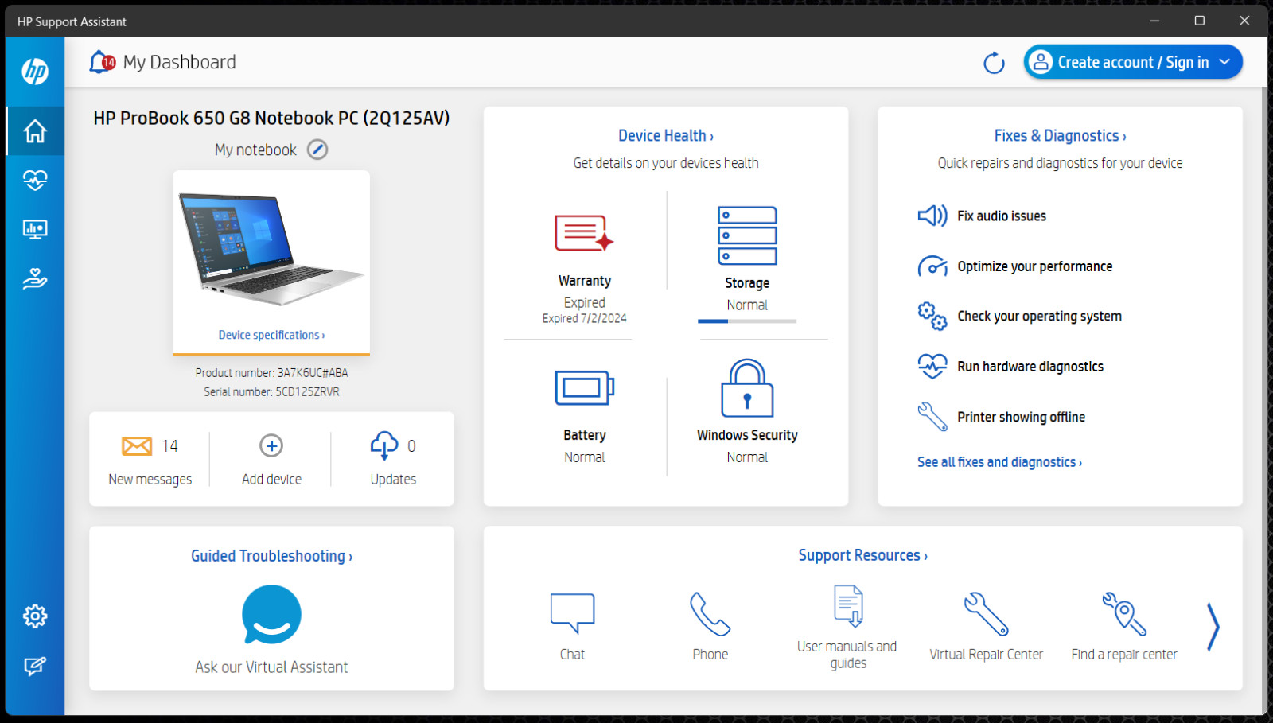Open Support Resources section
1273x723 pixels.
click(x=863, y=555)
